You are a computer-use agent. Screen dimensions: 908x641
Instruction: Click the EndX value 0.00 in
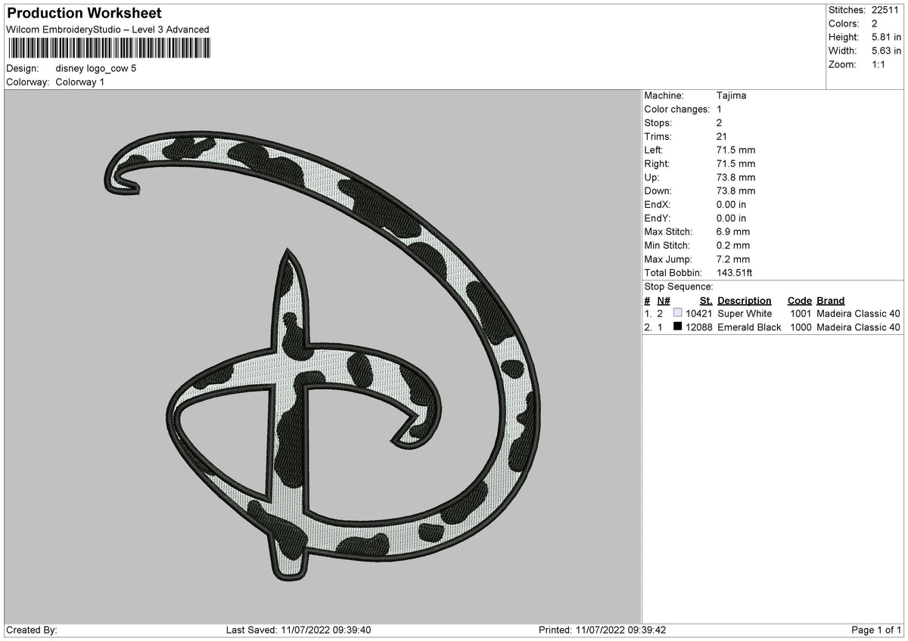(731, 204)
